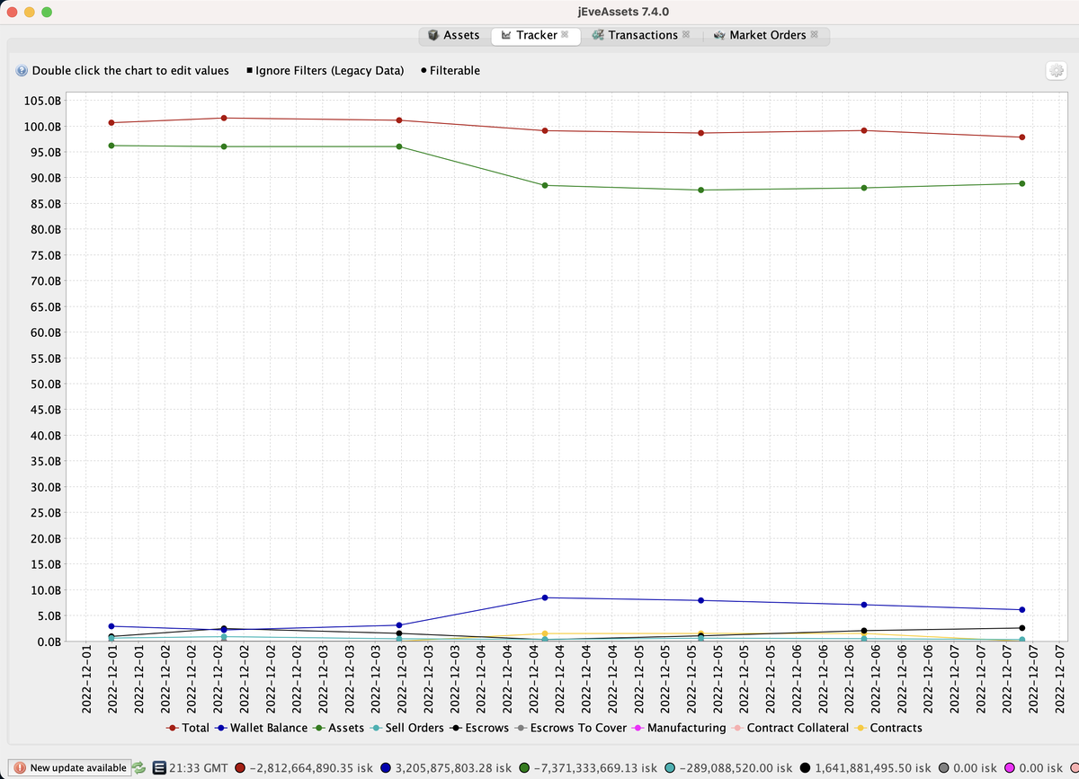Click the list icon beside 21:33 GMT
The width and height of the screenshot is (1079, 779).
(x=158, y=767)
